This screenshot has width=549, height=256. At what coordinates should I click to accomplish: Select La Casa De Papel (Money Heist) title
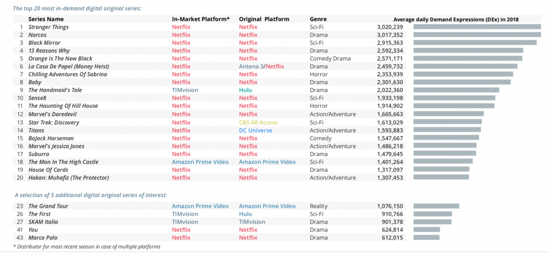[x=69, y=66]
